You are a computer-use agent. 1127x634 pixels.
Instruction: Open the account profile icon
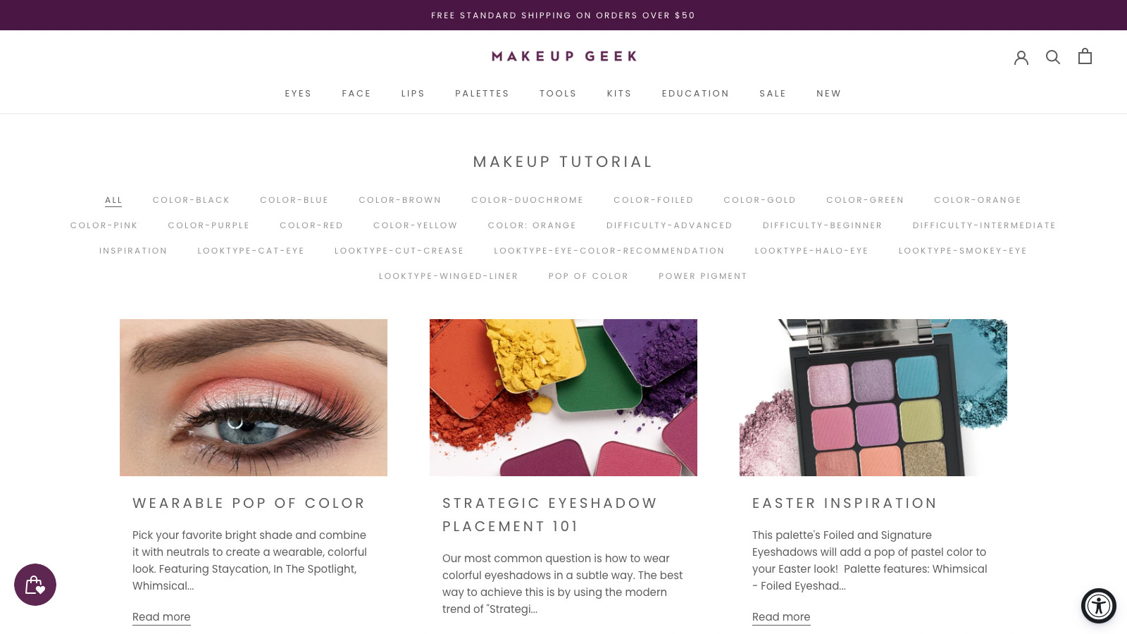pyautogui.click(x=1021, y=57)
